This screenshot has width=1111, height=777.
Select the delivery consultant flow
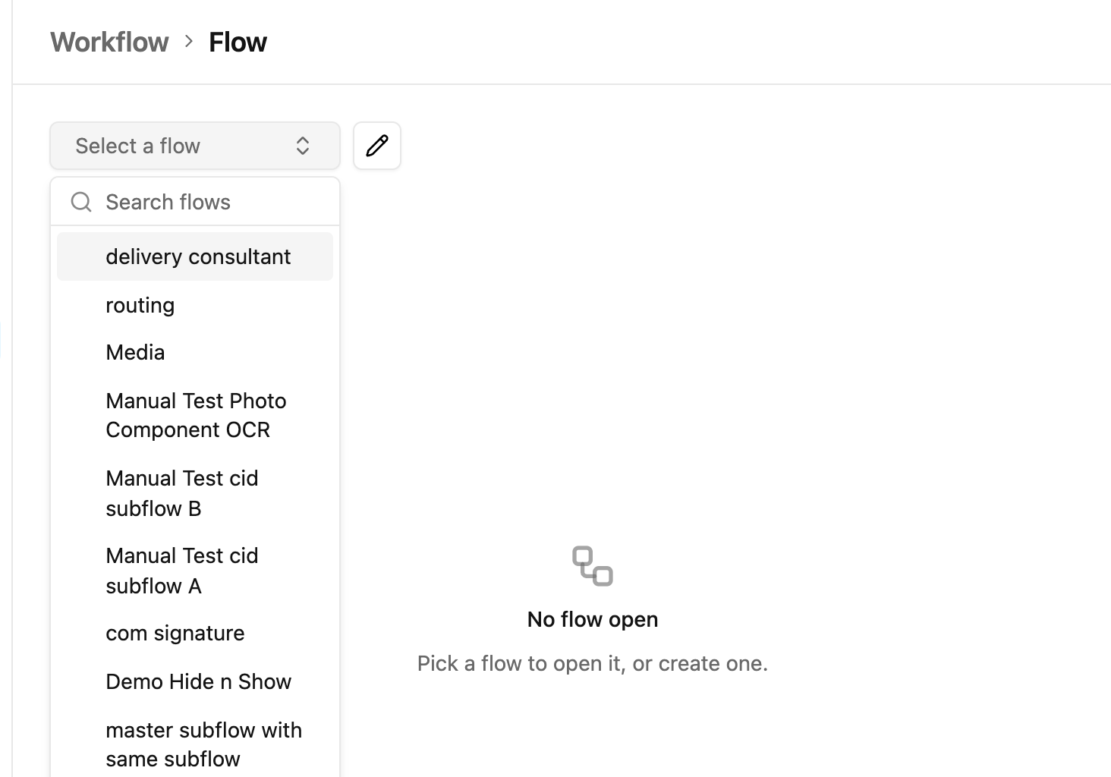(195, 256)
